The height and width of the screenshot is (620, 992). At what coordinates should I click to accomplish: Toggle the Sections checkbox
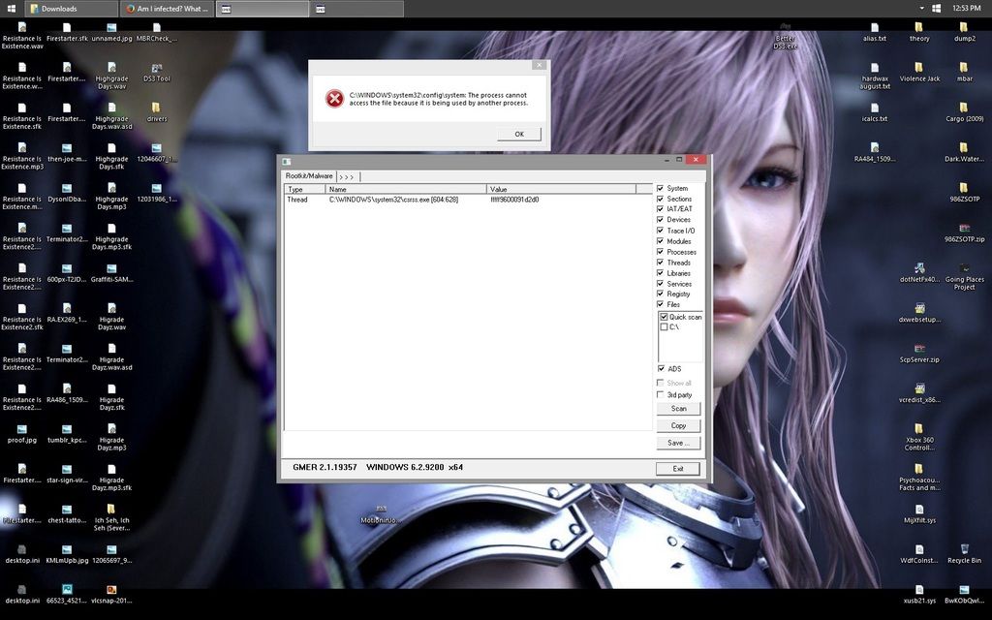point(661,199)
